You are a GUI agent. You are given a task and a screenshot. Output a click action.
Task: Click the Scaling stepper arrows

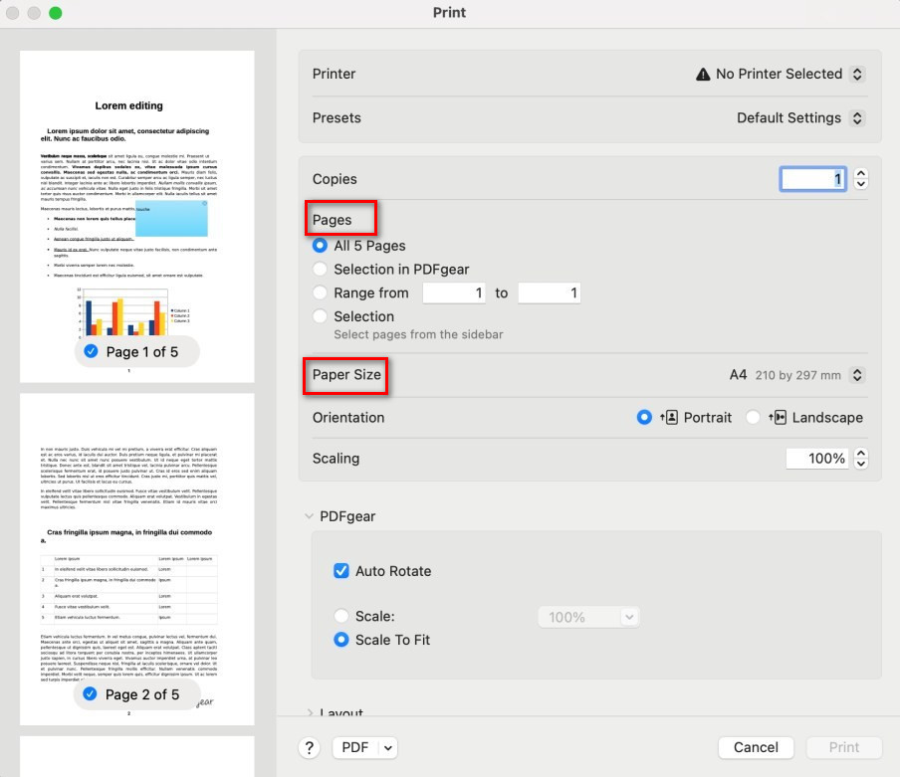[860, 459]
